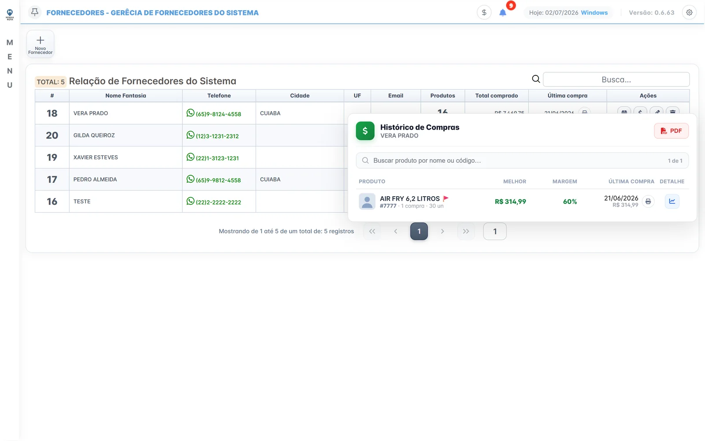Sort by Telefone column header
Image resolution: width=705 pixels, height=441 pixels.
219,96
